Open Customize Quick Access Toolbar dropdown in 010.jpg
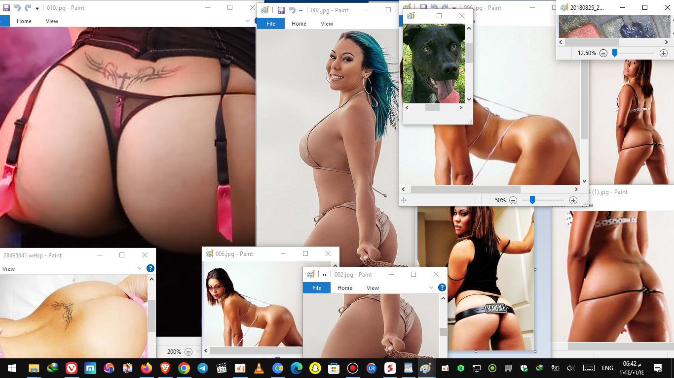Image resolution: width=674 pixels, height=378 pixels. click(x=37, y=8)
